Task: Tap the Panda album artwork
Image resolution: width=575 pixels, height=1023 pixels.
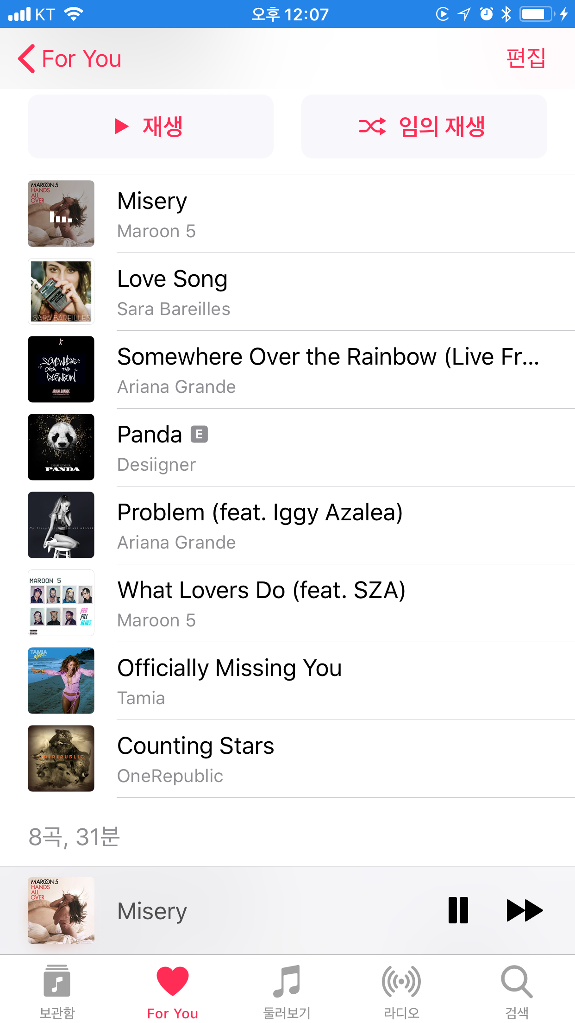Action: [61, 447]
